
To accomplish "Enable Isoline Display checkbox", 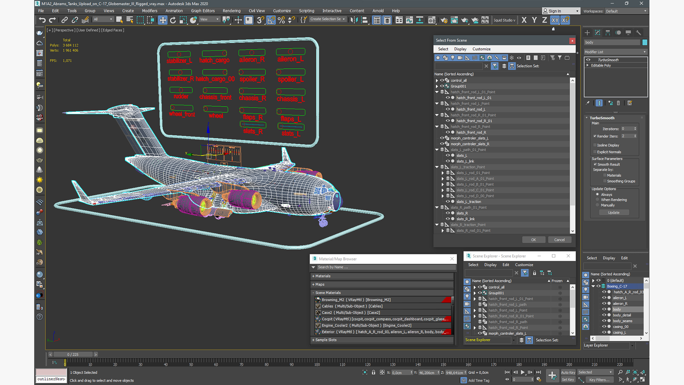I will [595, 145].
